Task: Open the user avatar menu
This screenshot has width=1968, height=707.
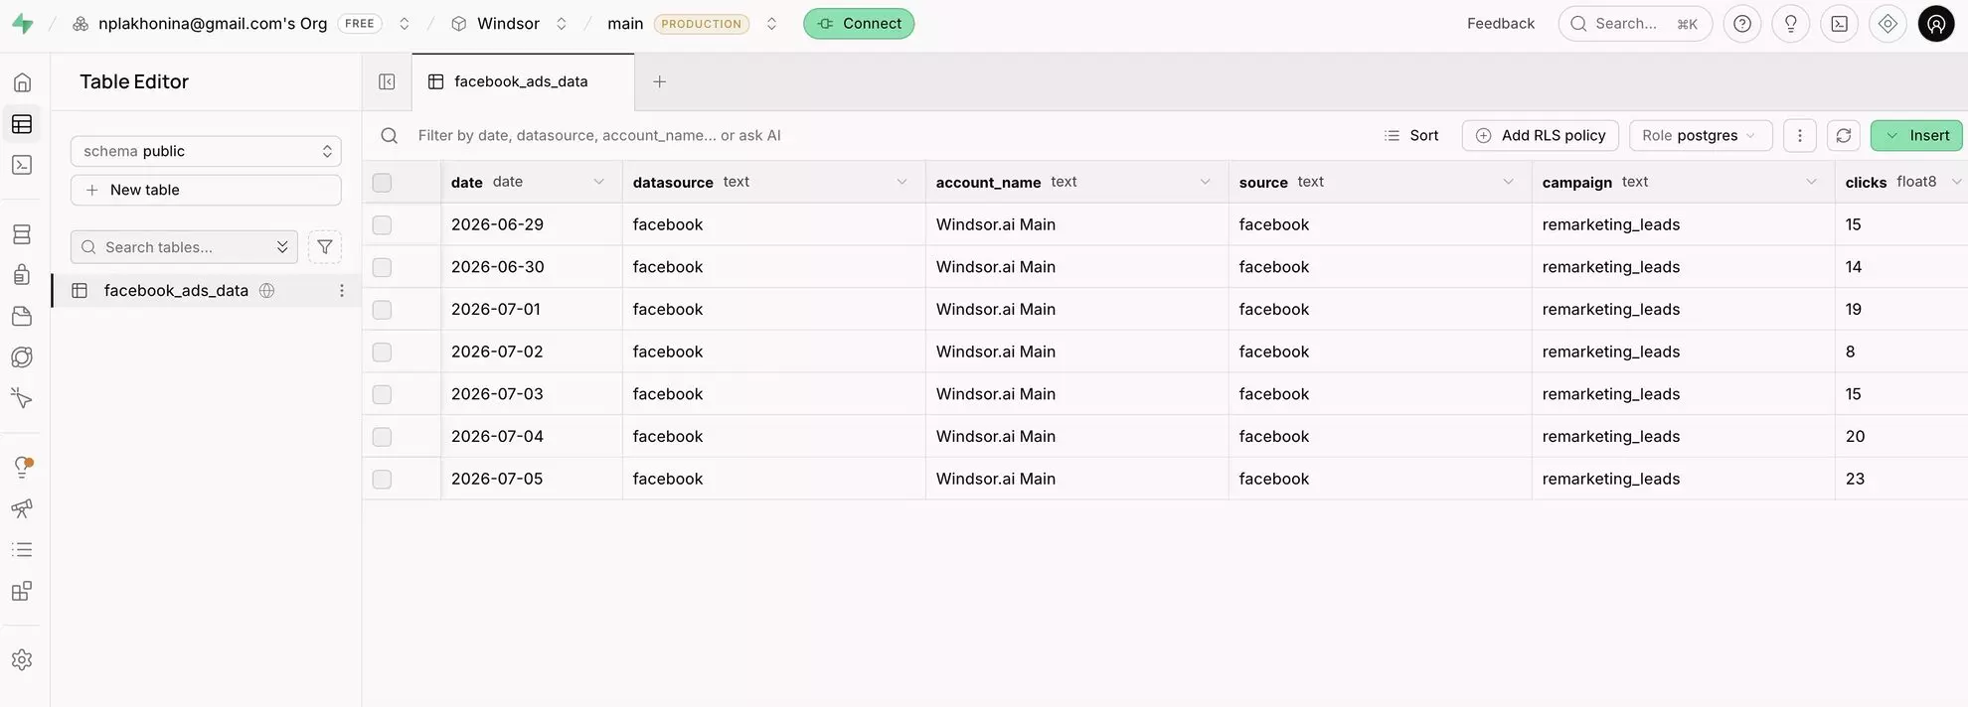Action: 1936,24
